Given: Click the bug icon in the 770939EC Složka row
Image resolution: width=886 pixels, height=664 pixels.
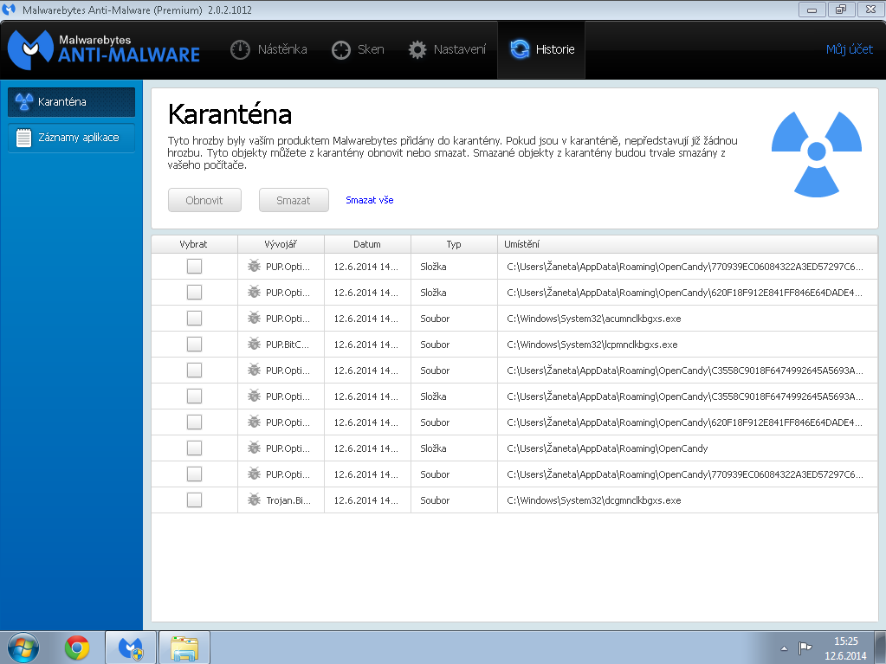Looking at the screenshot, I should (255, 266).
